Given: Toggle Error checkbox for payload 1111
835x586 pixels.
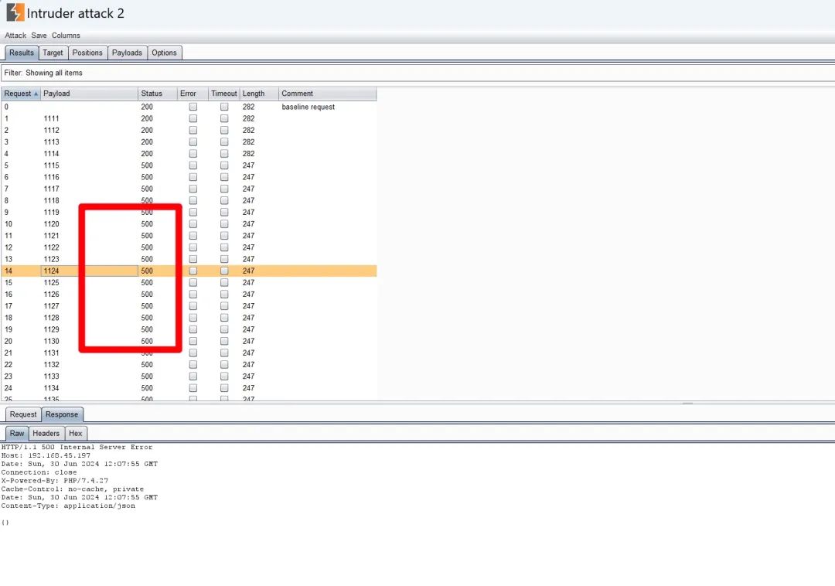Looking at the screenshot, I should click(193, 119).
